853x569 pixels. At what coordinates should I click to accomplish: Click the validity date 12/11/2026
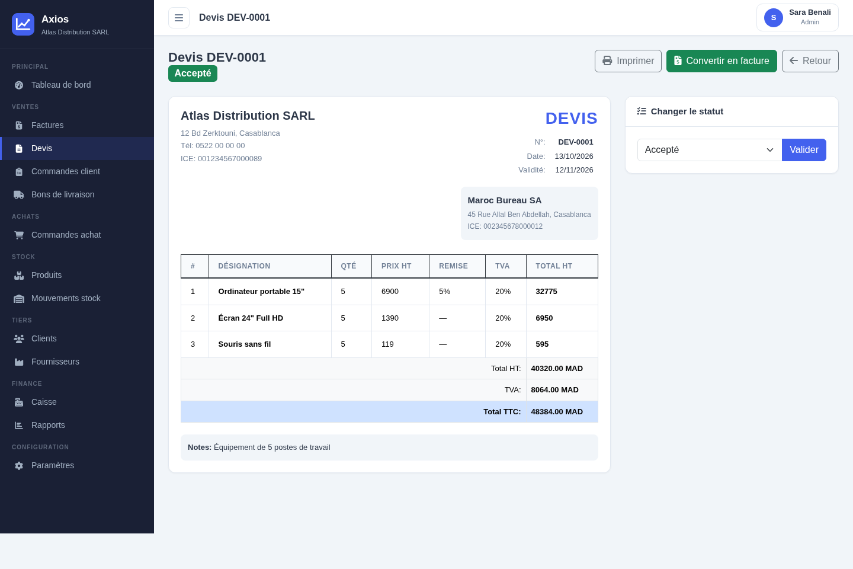574,170
